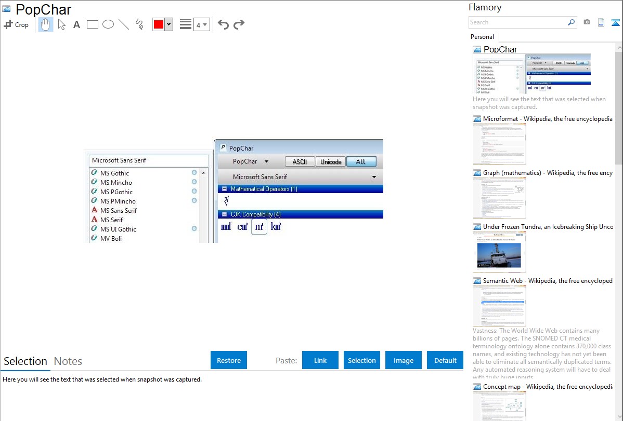
Task: Click the Restore button
Action: (x=229, y=360)
